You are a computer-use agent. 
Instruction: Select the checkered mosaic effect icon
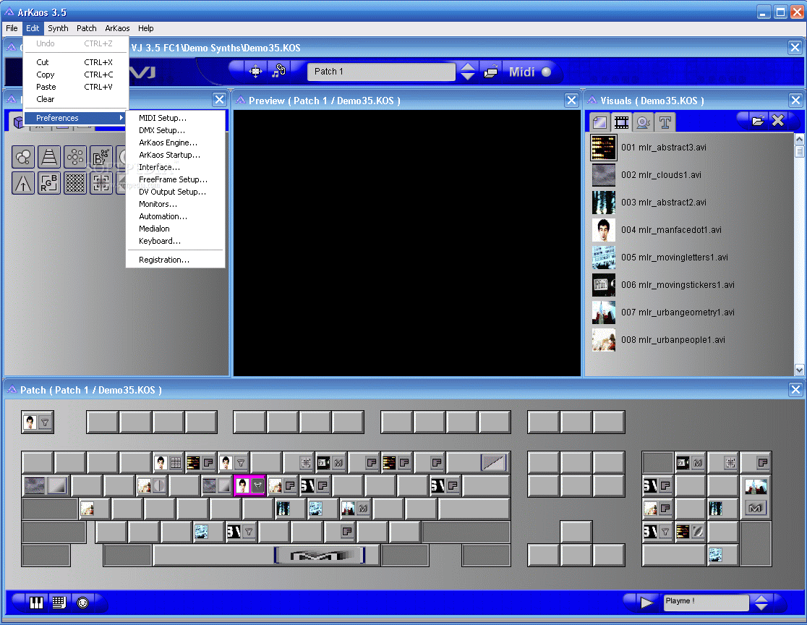75,183
